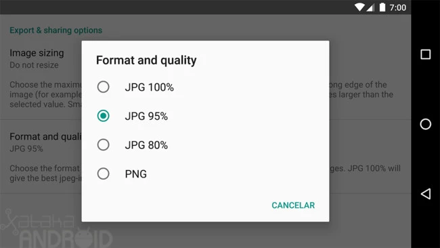Tap the Wi-Fi status icon

click(x=359, y=7)
